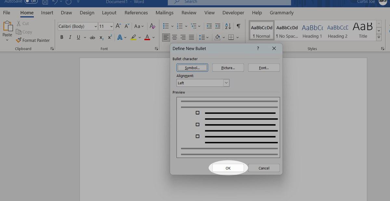
Task: Open the font size dropdown
Action: [x=111, y=27]
